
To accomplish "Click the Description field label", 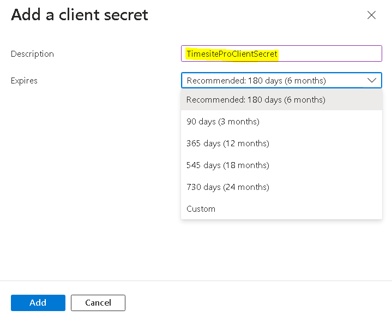I will (32, 54).
